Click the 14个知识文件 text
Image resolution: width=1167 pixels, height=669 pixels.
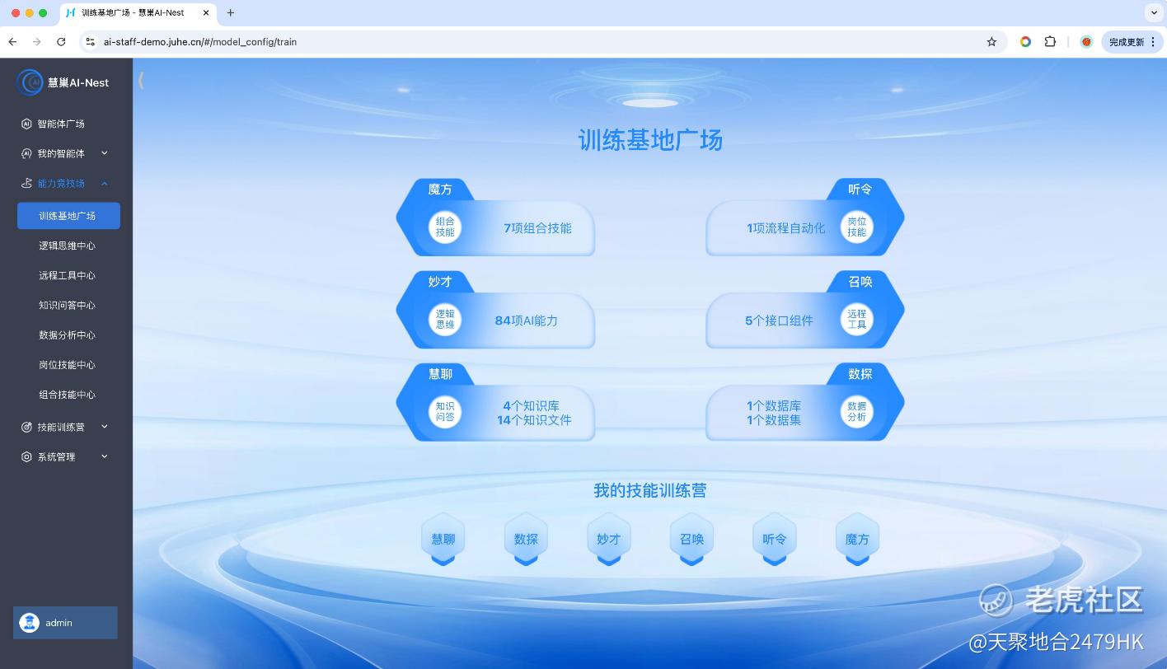(x=534, y=420)
